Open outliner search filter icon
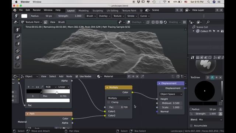 (208, 22)
